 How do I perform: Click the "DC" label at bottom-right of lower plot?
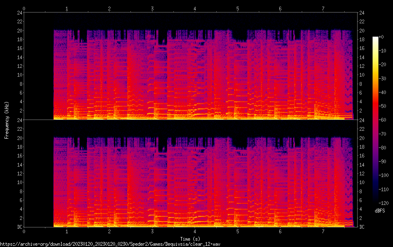pos(362,227)
